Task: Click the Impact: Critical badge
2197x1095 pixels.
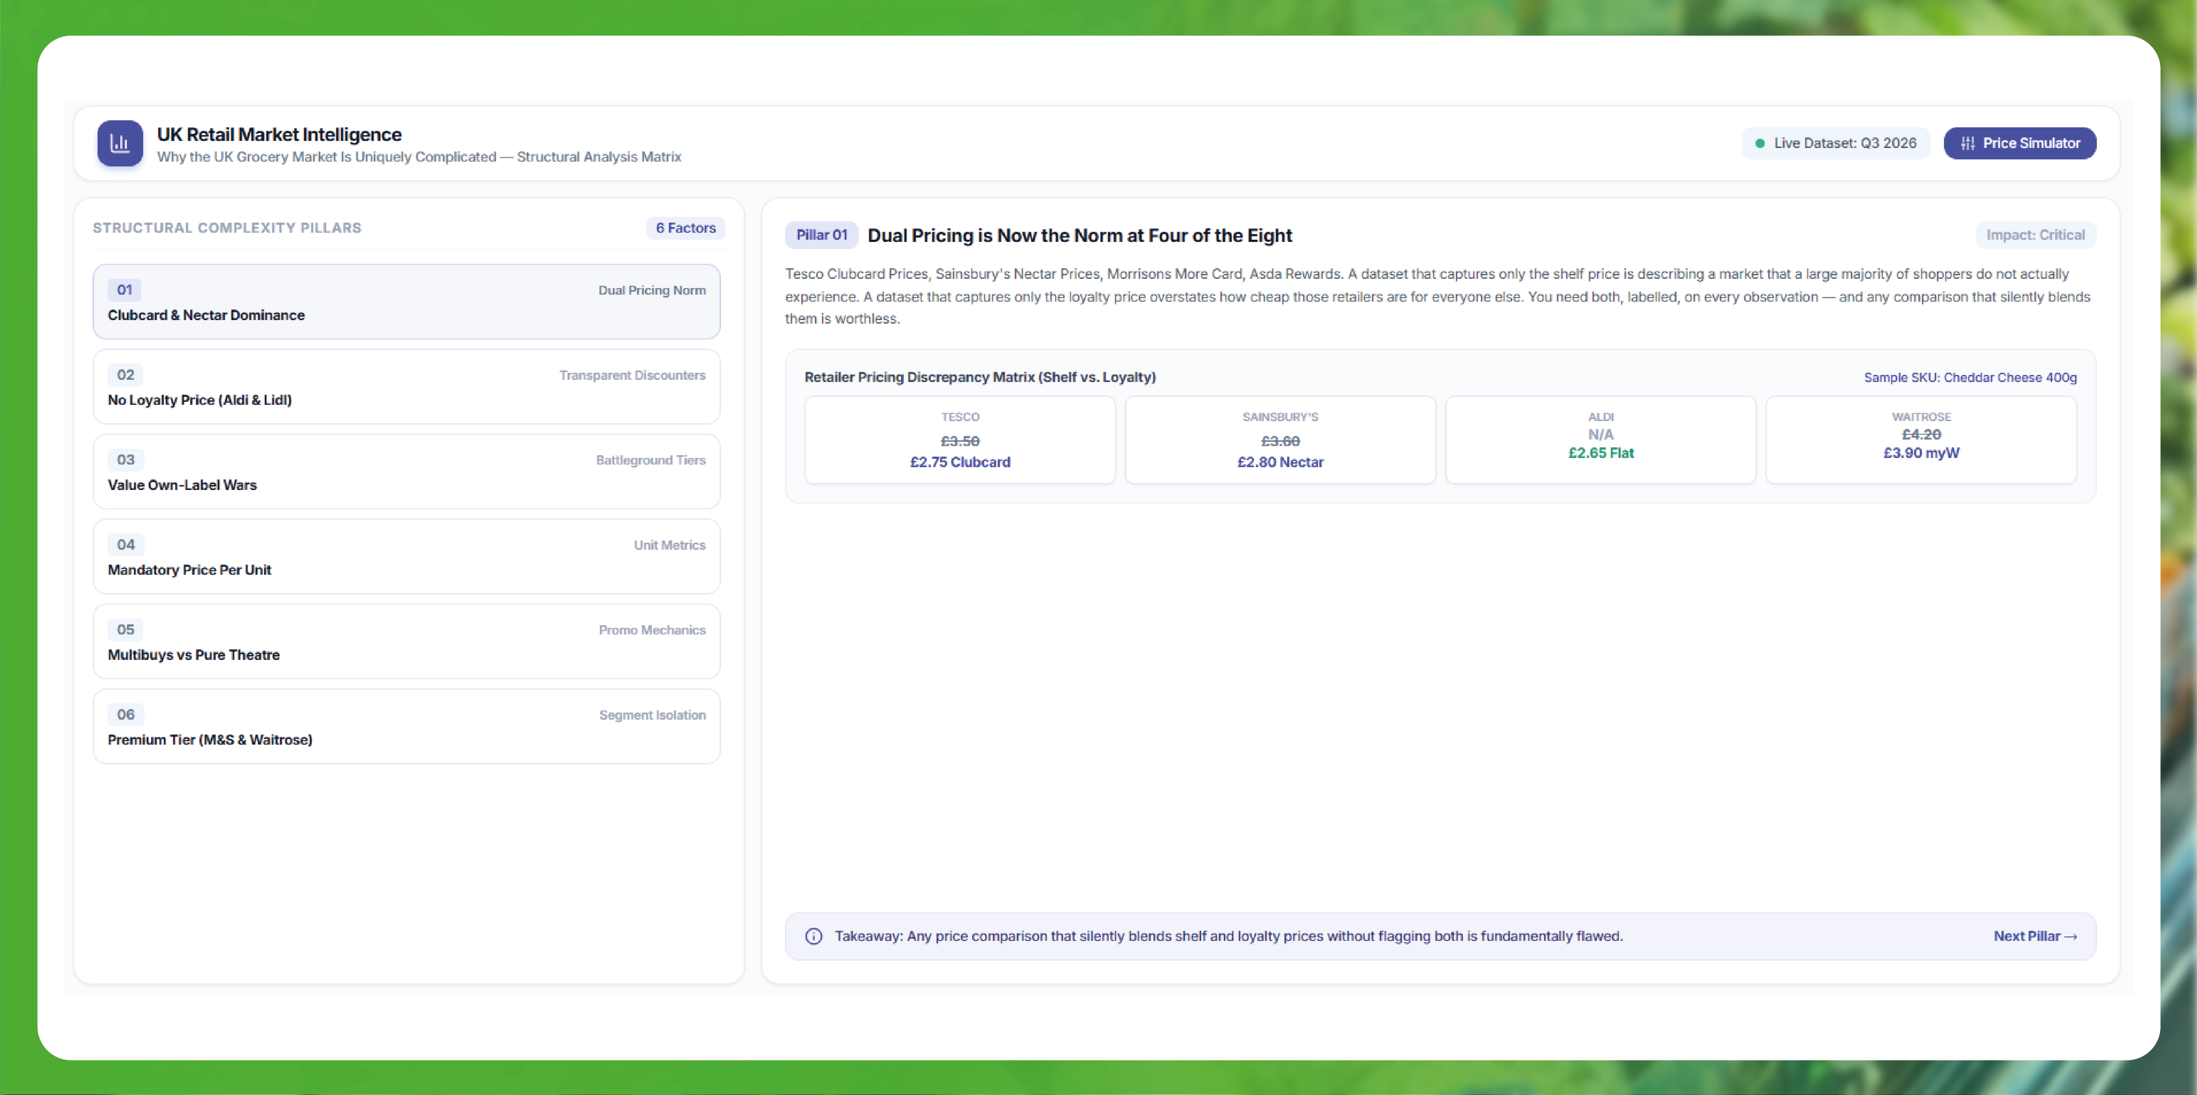Action: coord(2035,235)
